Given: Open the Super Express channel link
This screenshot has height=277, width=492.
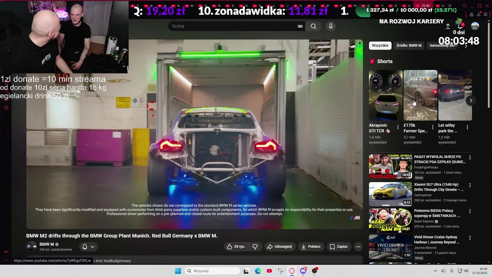Looking at the screenshot, I should (424, 222).
